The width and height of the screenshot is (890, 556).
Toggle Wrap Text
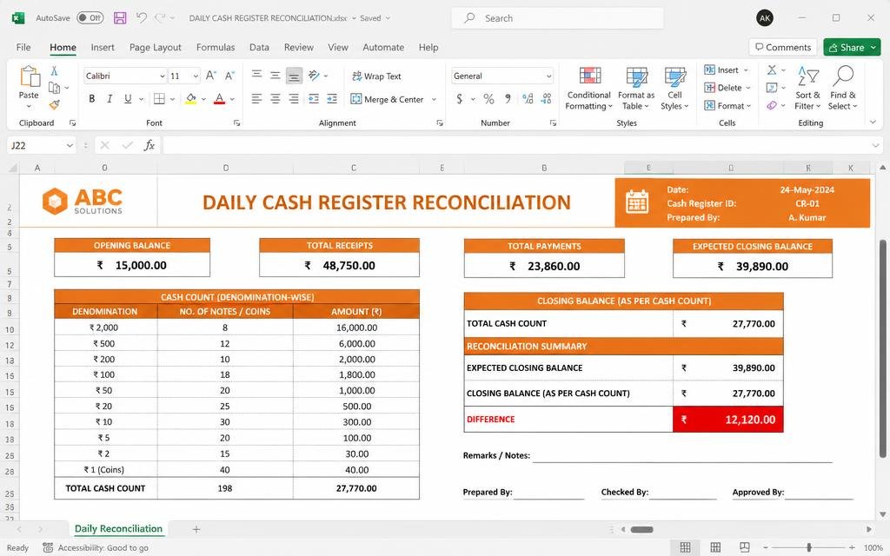click(x=376, y=76)
